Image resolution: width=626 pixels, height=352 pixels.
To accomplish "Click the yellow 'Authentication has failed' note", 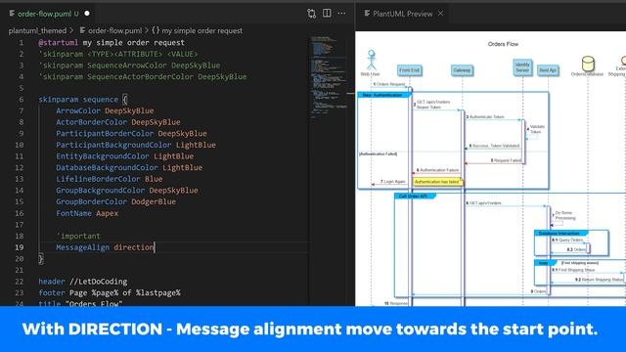I will coord(437,182).
